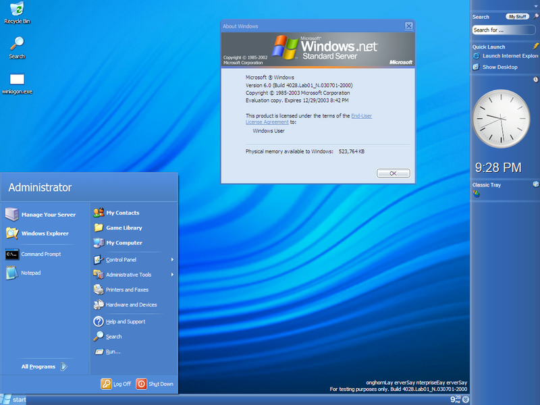Open the Search desktop shortcut
The height and width of the screenshot is (405, 540).
[x=17, y=45]
